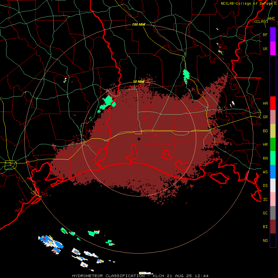
Task: Select the BD yellow legend swatch
Action: tap(273, 131)
